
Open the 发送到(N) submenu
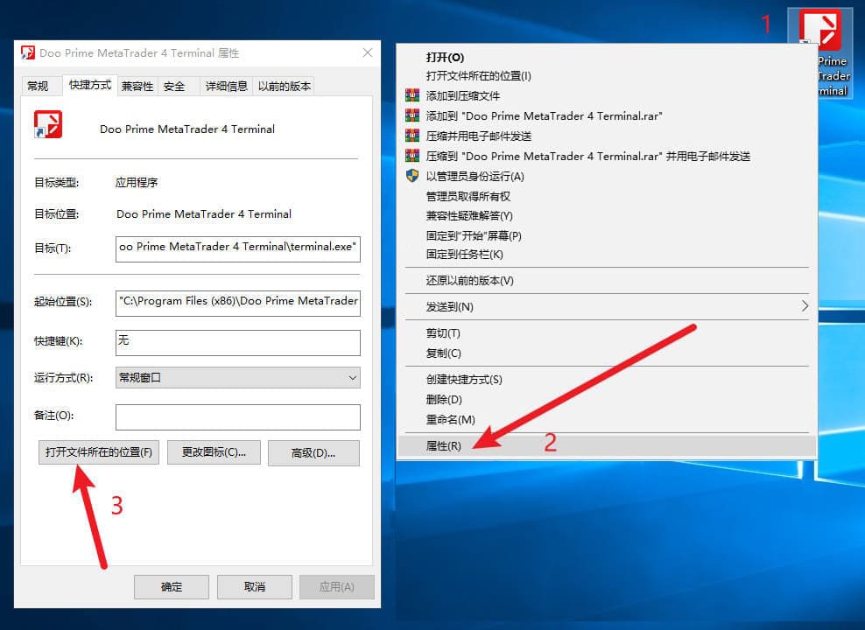pyautogui.click(x=607, y=306)
